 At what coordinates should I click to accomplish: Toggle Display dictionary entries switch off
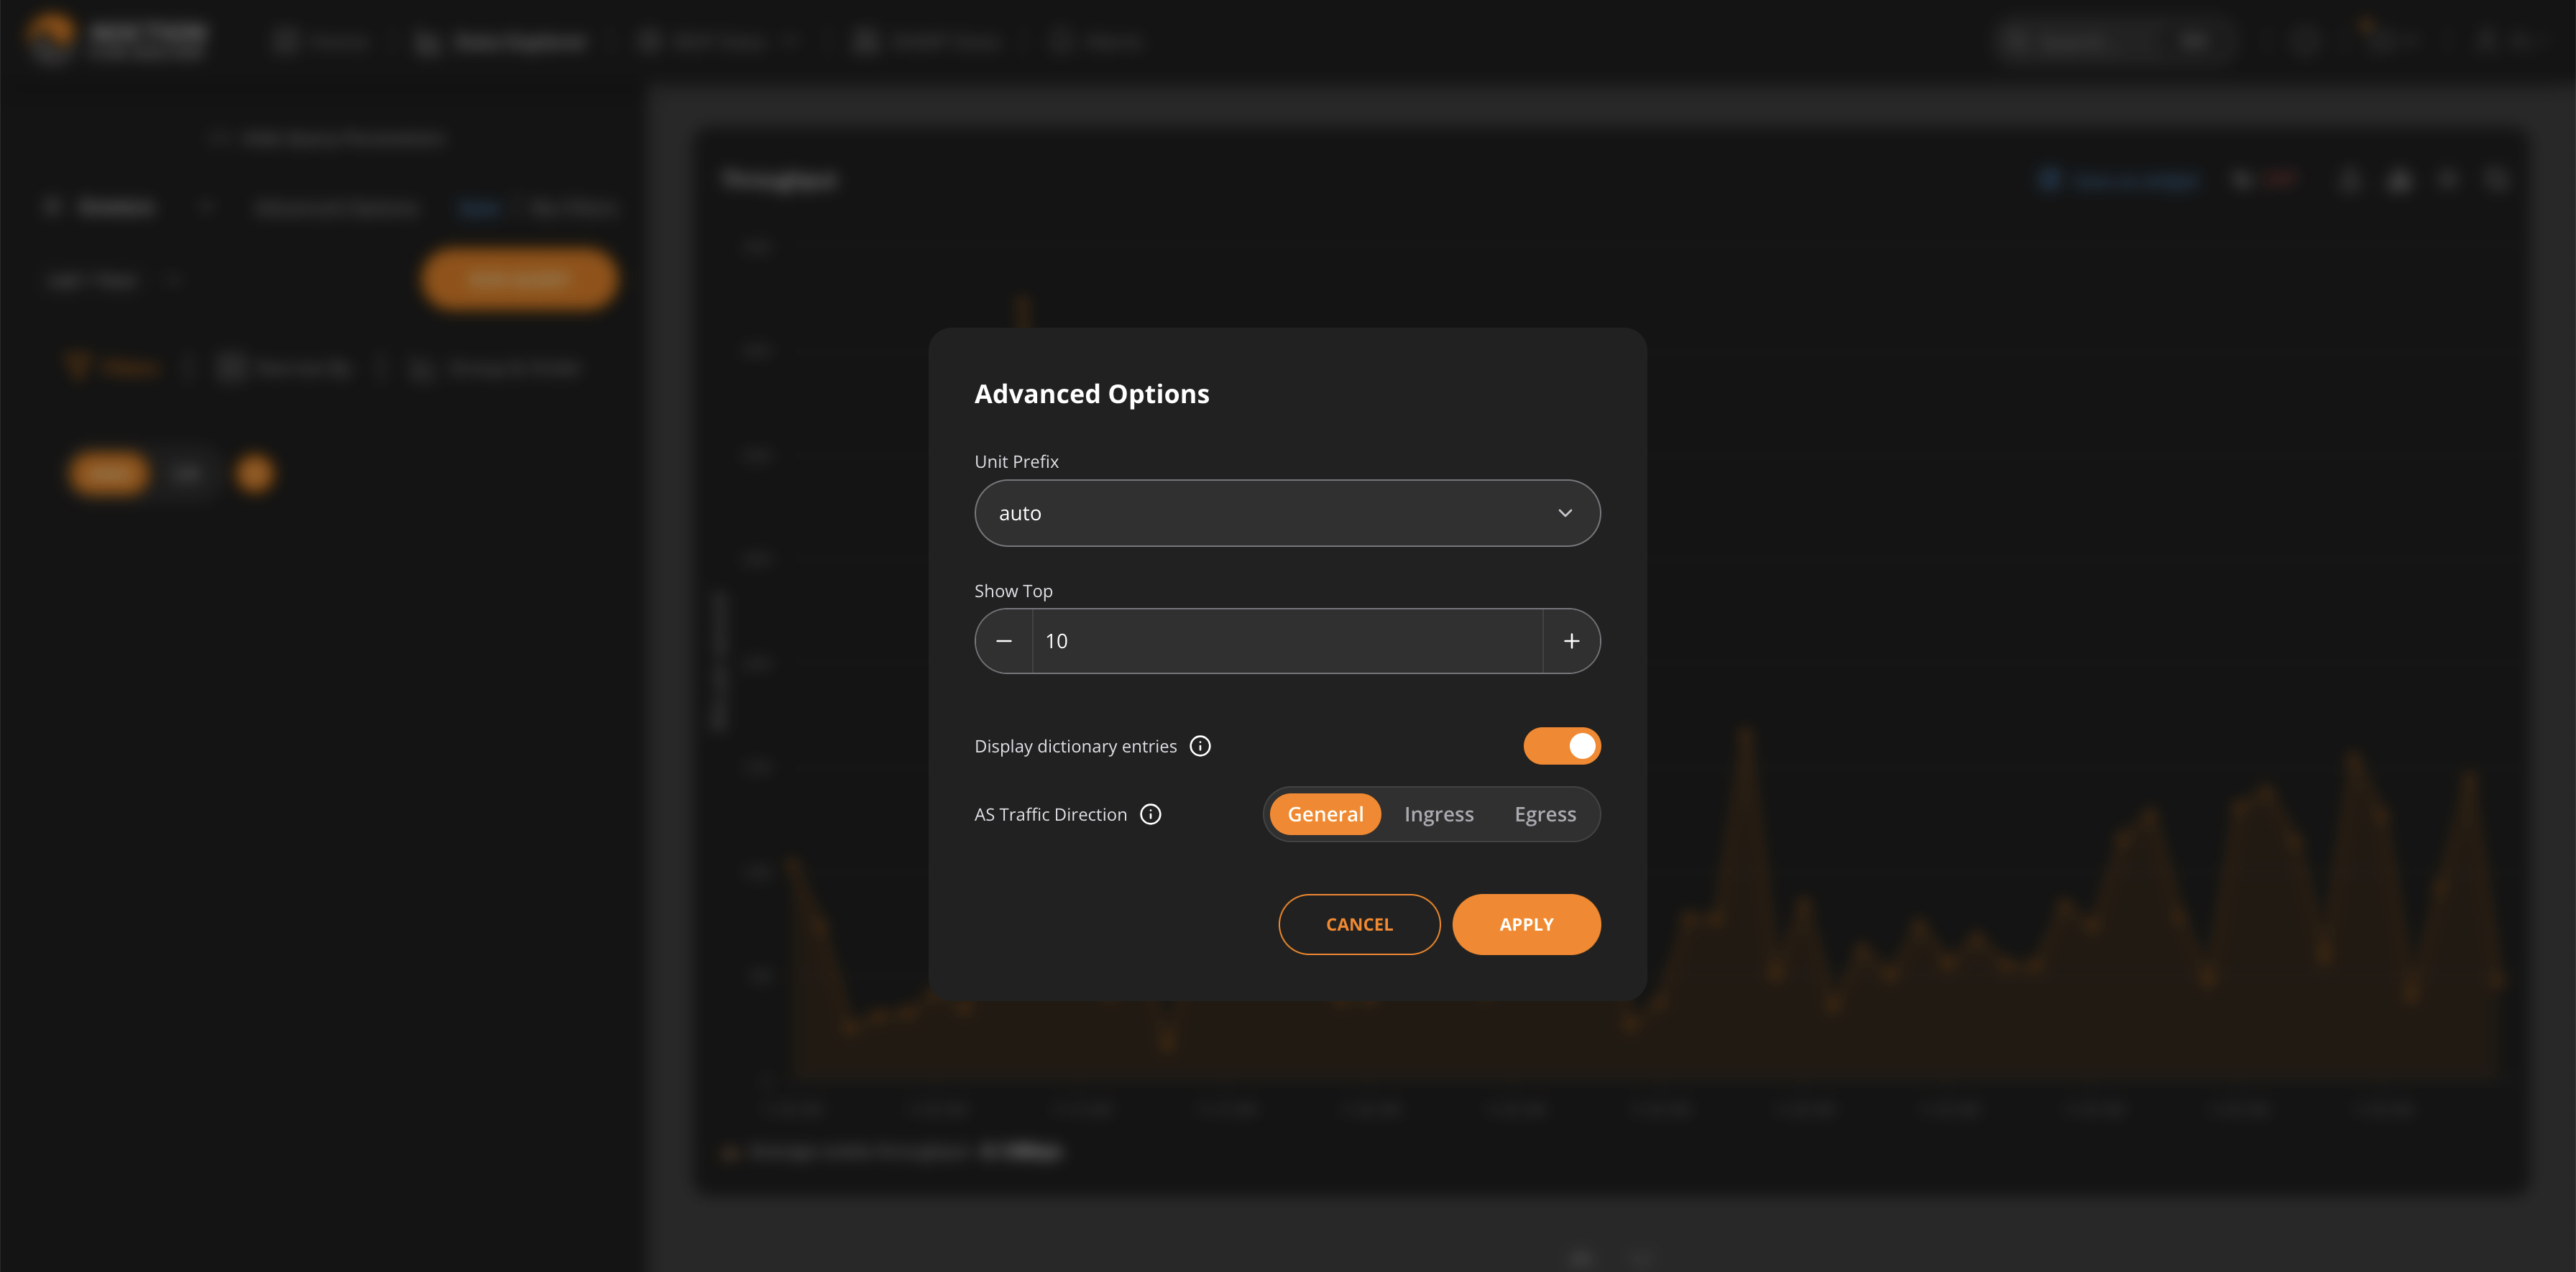[x=1563, y=746]
